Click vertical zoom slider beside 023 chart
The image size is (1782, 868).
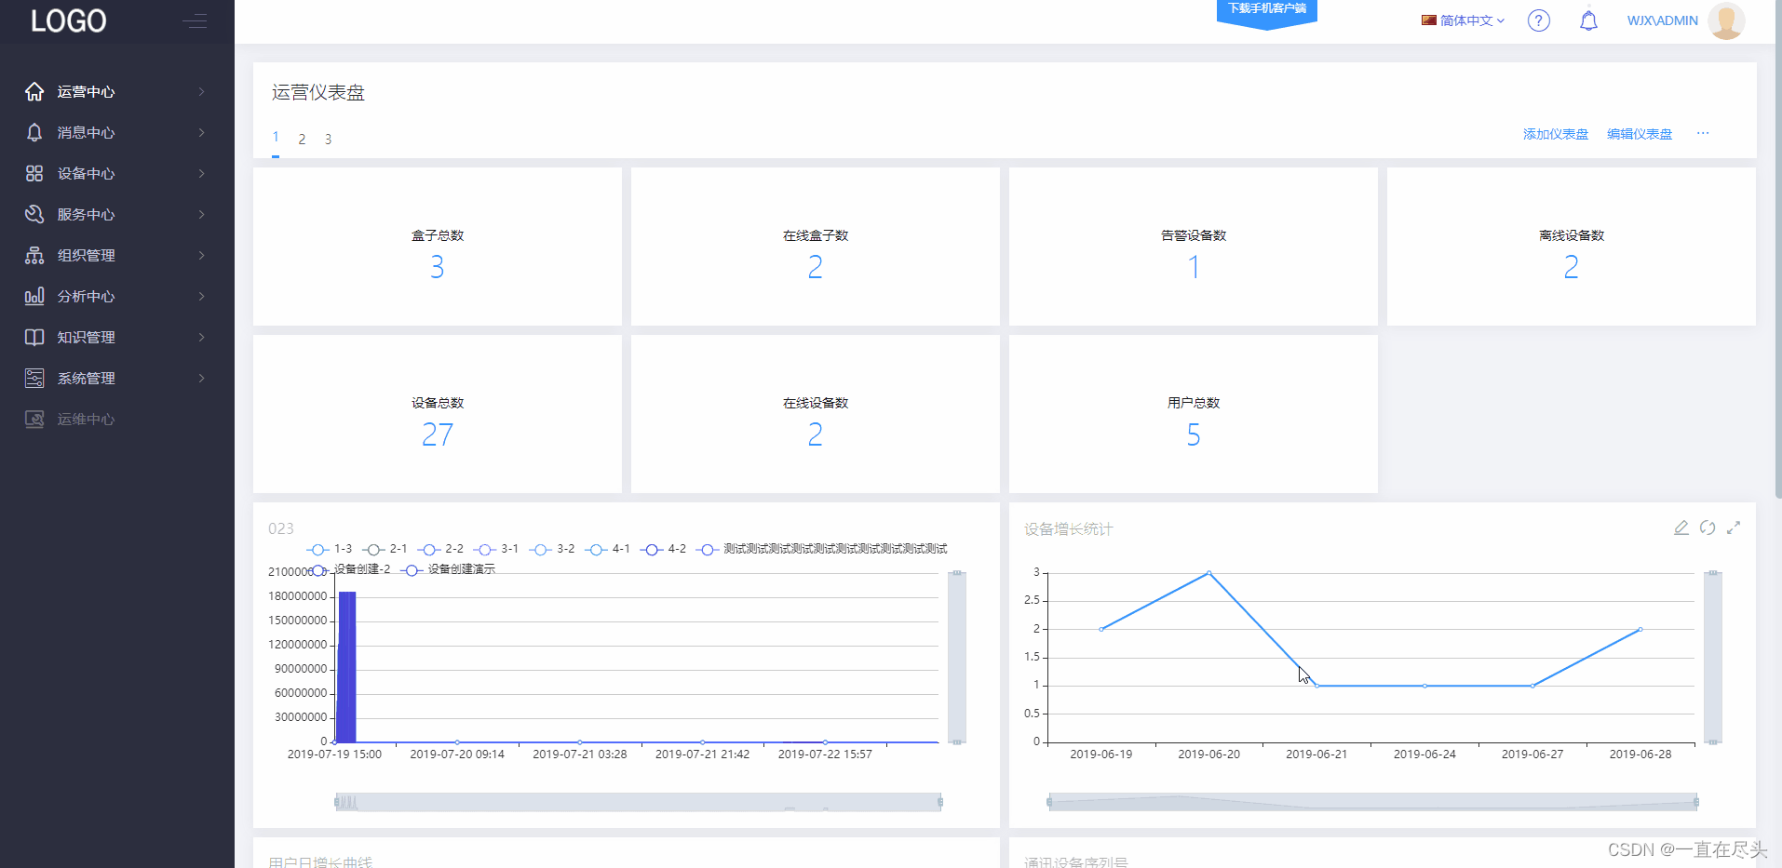click(956, 658)
